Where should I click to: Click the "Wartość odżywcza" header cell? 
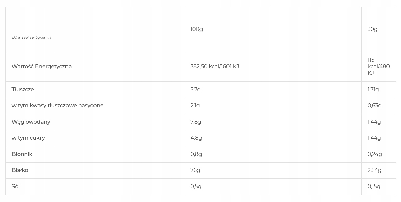[x=31, y=38]
